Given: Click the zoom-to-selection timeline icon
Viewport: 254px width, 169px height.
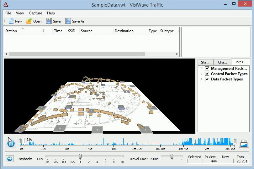Looking at the screenshot, I should click(244, 143).
